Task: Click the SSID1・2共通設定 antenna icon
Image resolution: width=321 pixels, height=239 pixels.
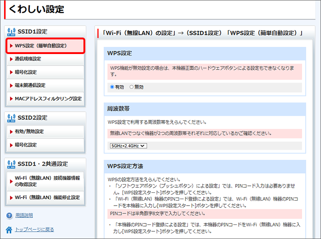Action: [x=11, y=164]
